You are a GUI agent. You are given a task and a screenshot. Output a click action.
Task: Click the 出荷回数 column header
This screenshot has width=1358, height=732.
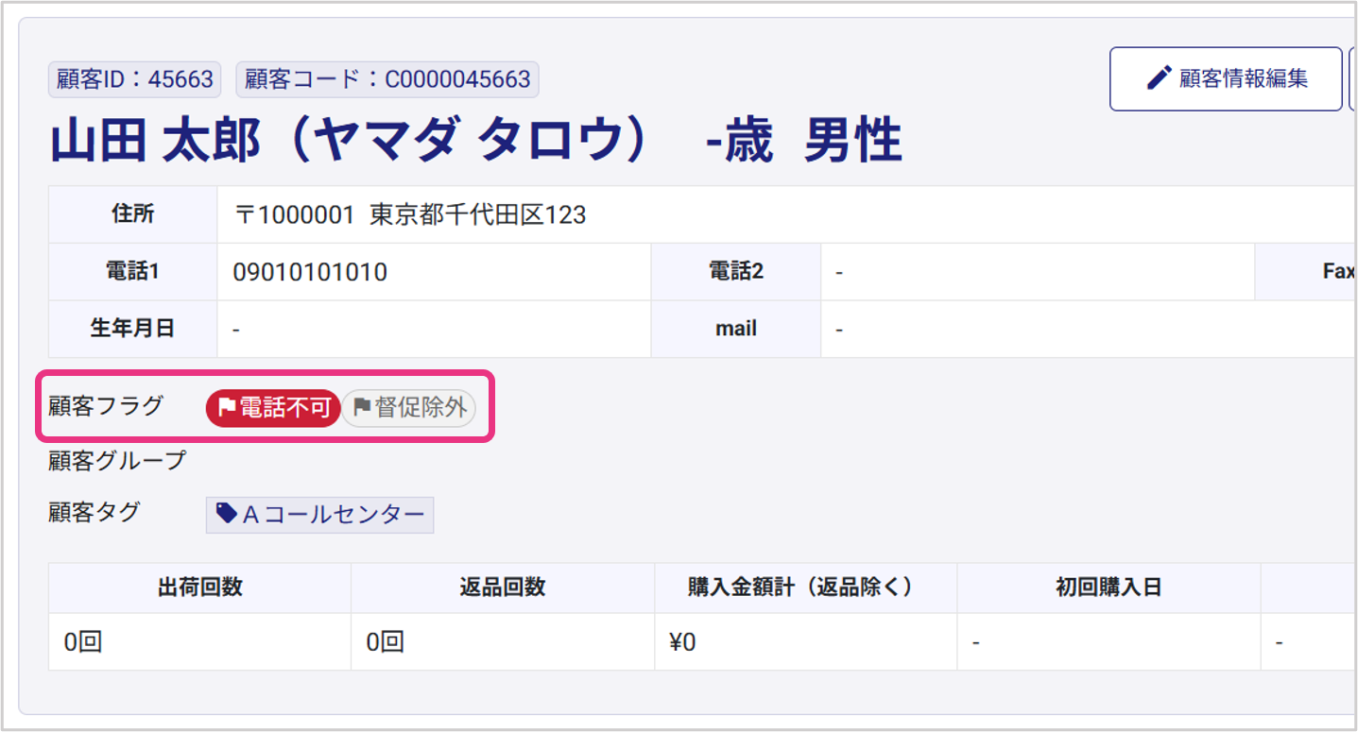click(x=199, y=587)
